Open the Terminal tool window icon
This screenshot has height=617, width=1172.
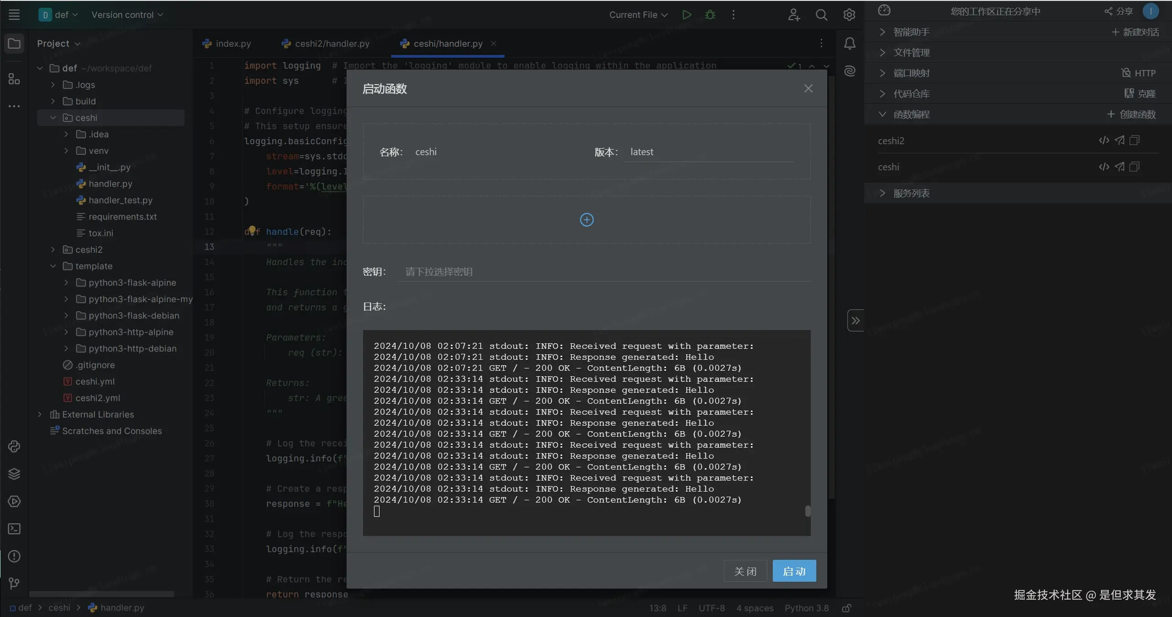coord(14,529)
